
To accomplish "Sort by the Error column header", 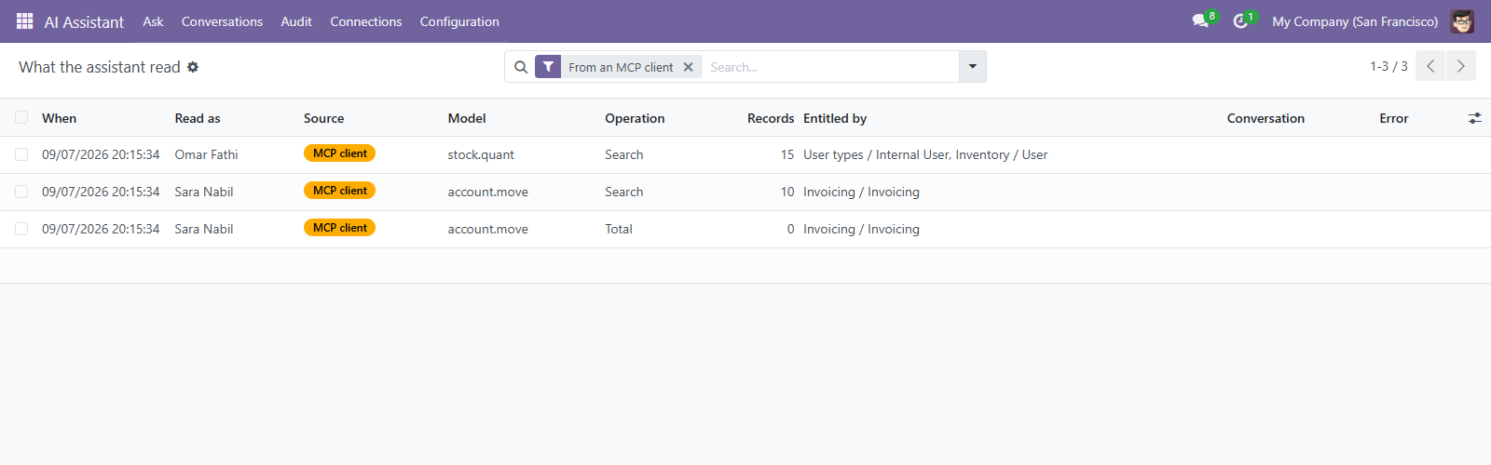I will pyautogui.click(x=1393, y=118).
